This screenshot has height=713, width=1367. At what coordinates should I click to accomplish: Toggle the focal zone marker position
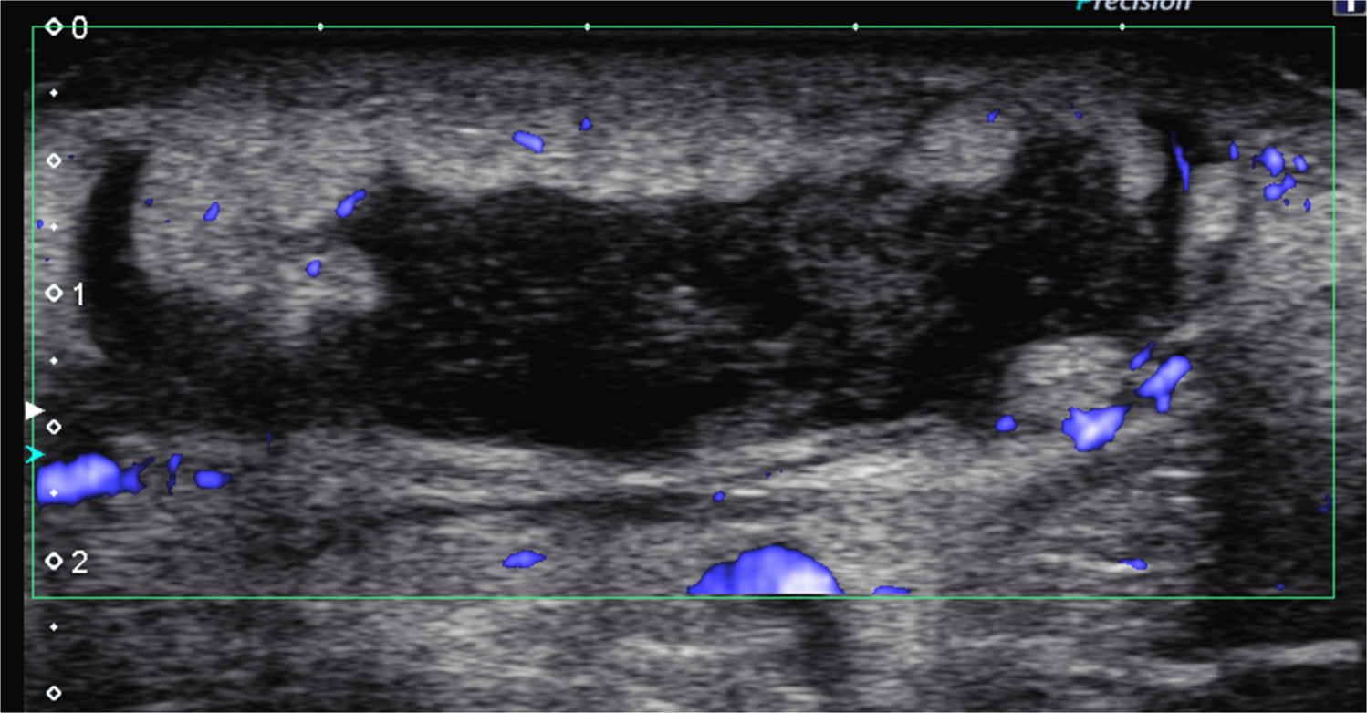coord(33,409)
